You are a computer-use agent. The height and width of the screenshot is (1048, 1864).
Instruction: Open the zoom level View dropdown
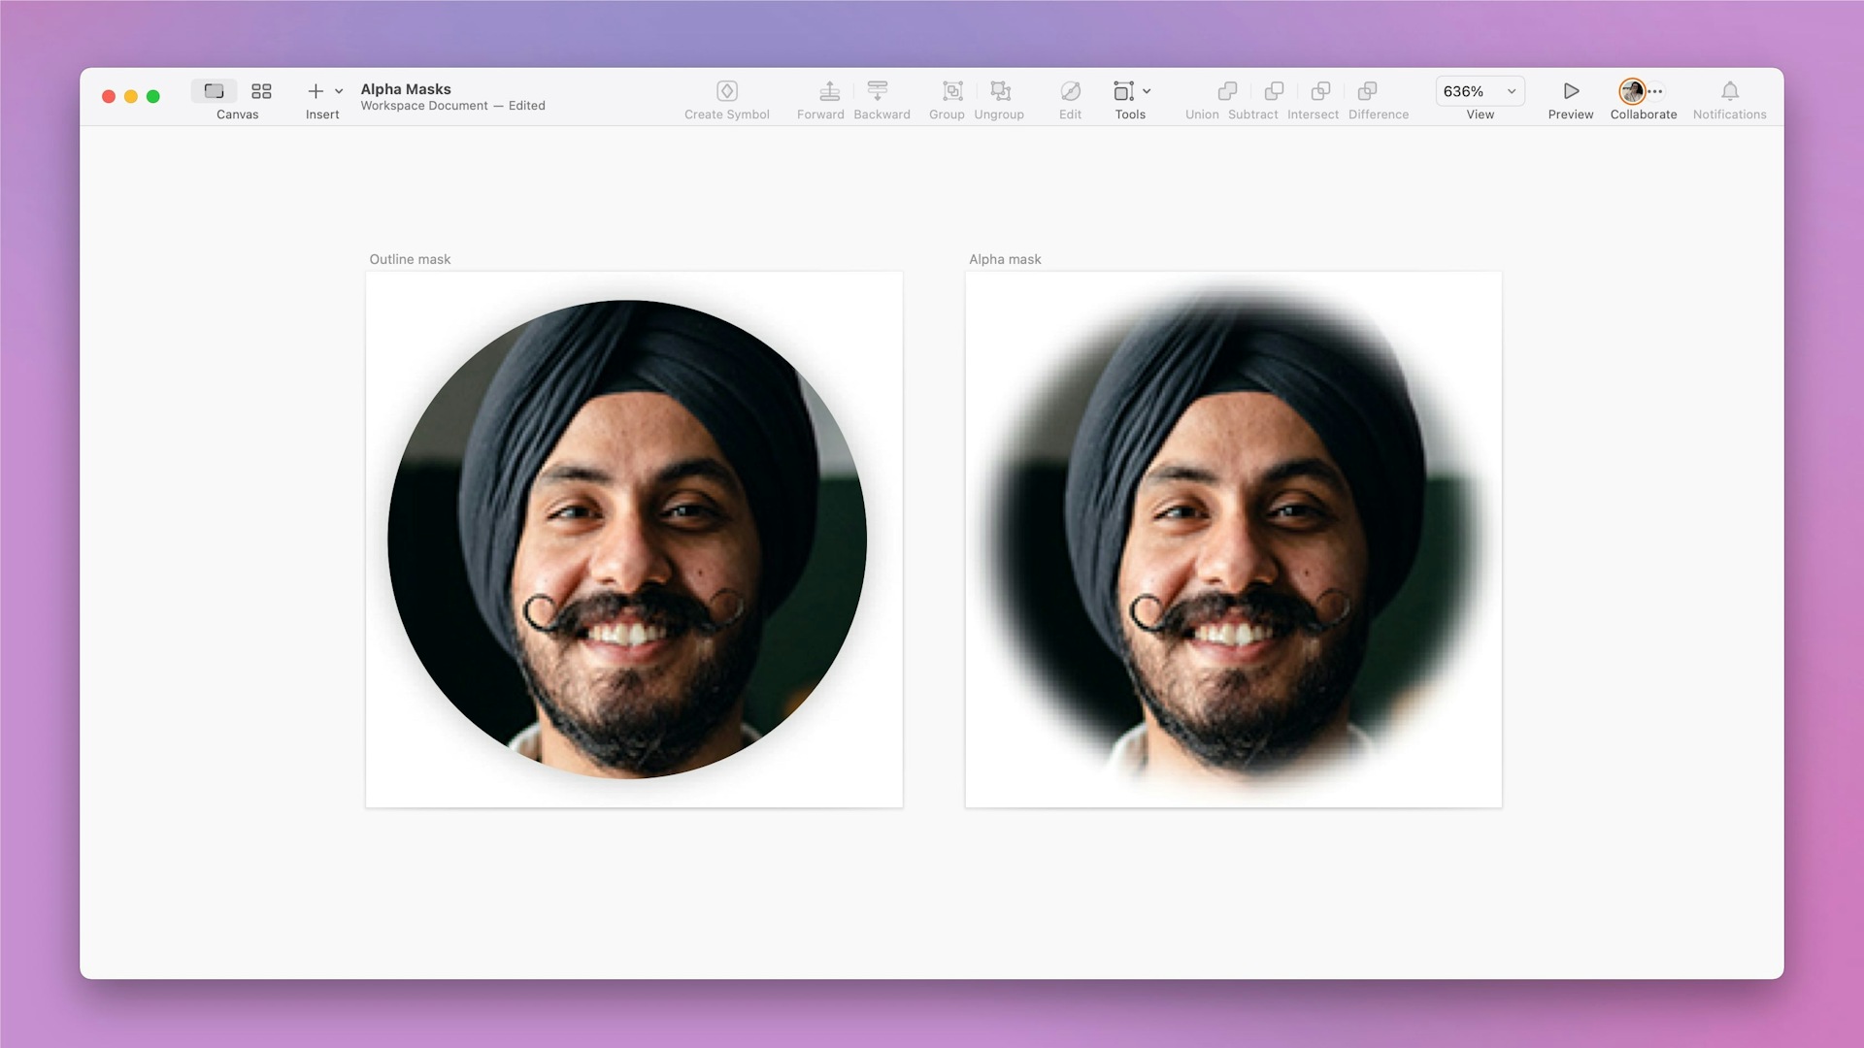(1478, 90)
